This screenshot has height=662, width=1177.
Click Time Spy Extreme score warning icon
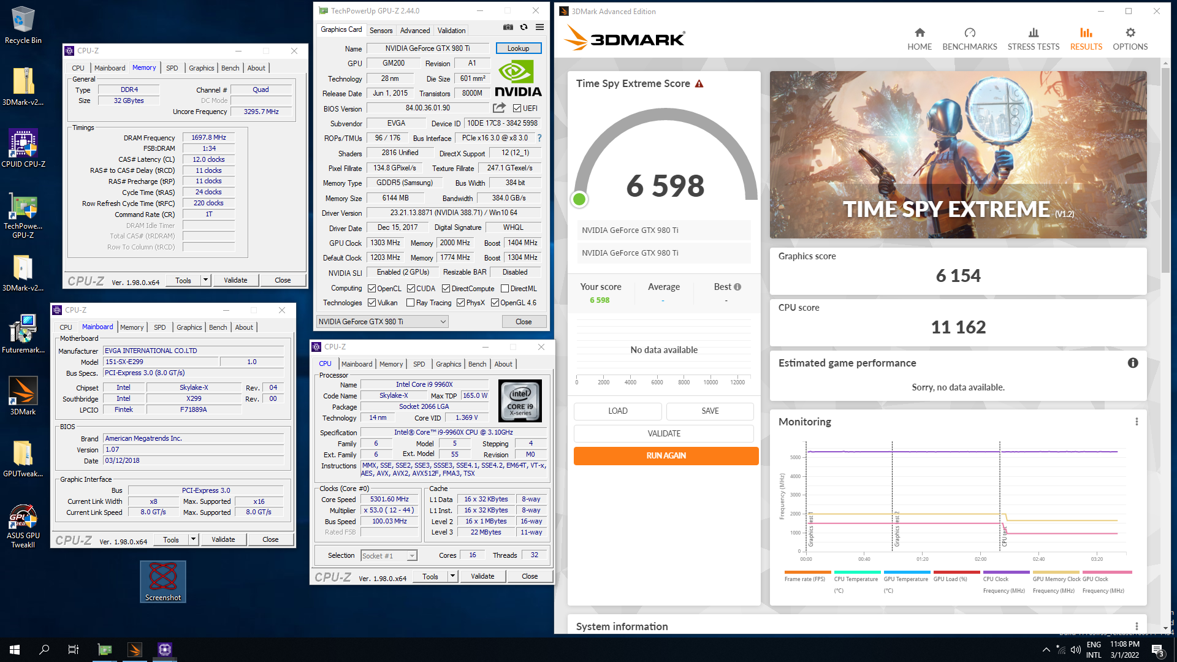699,83
